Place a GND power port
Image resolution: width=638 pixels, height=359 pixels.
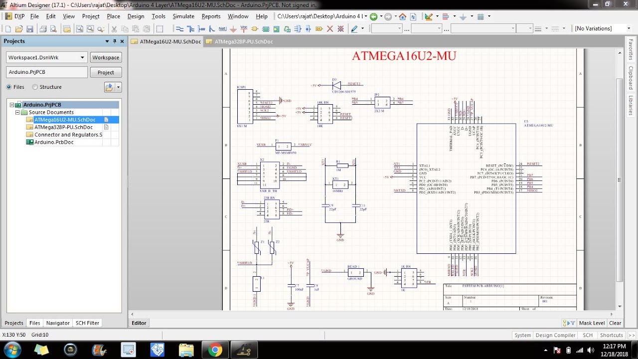point(233,29)
